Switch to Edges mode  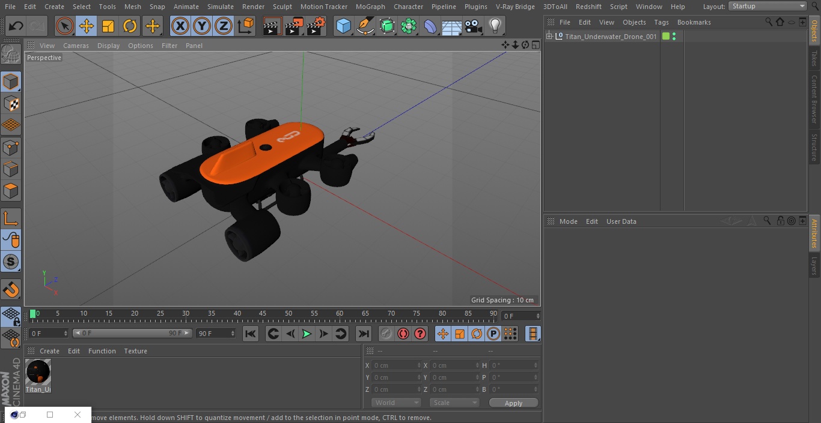point(11,169)
